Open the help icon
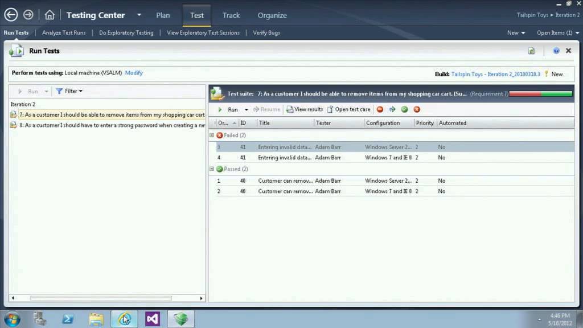 point(556,51)
